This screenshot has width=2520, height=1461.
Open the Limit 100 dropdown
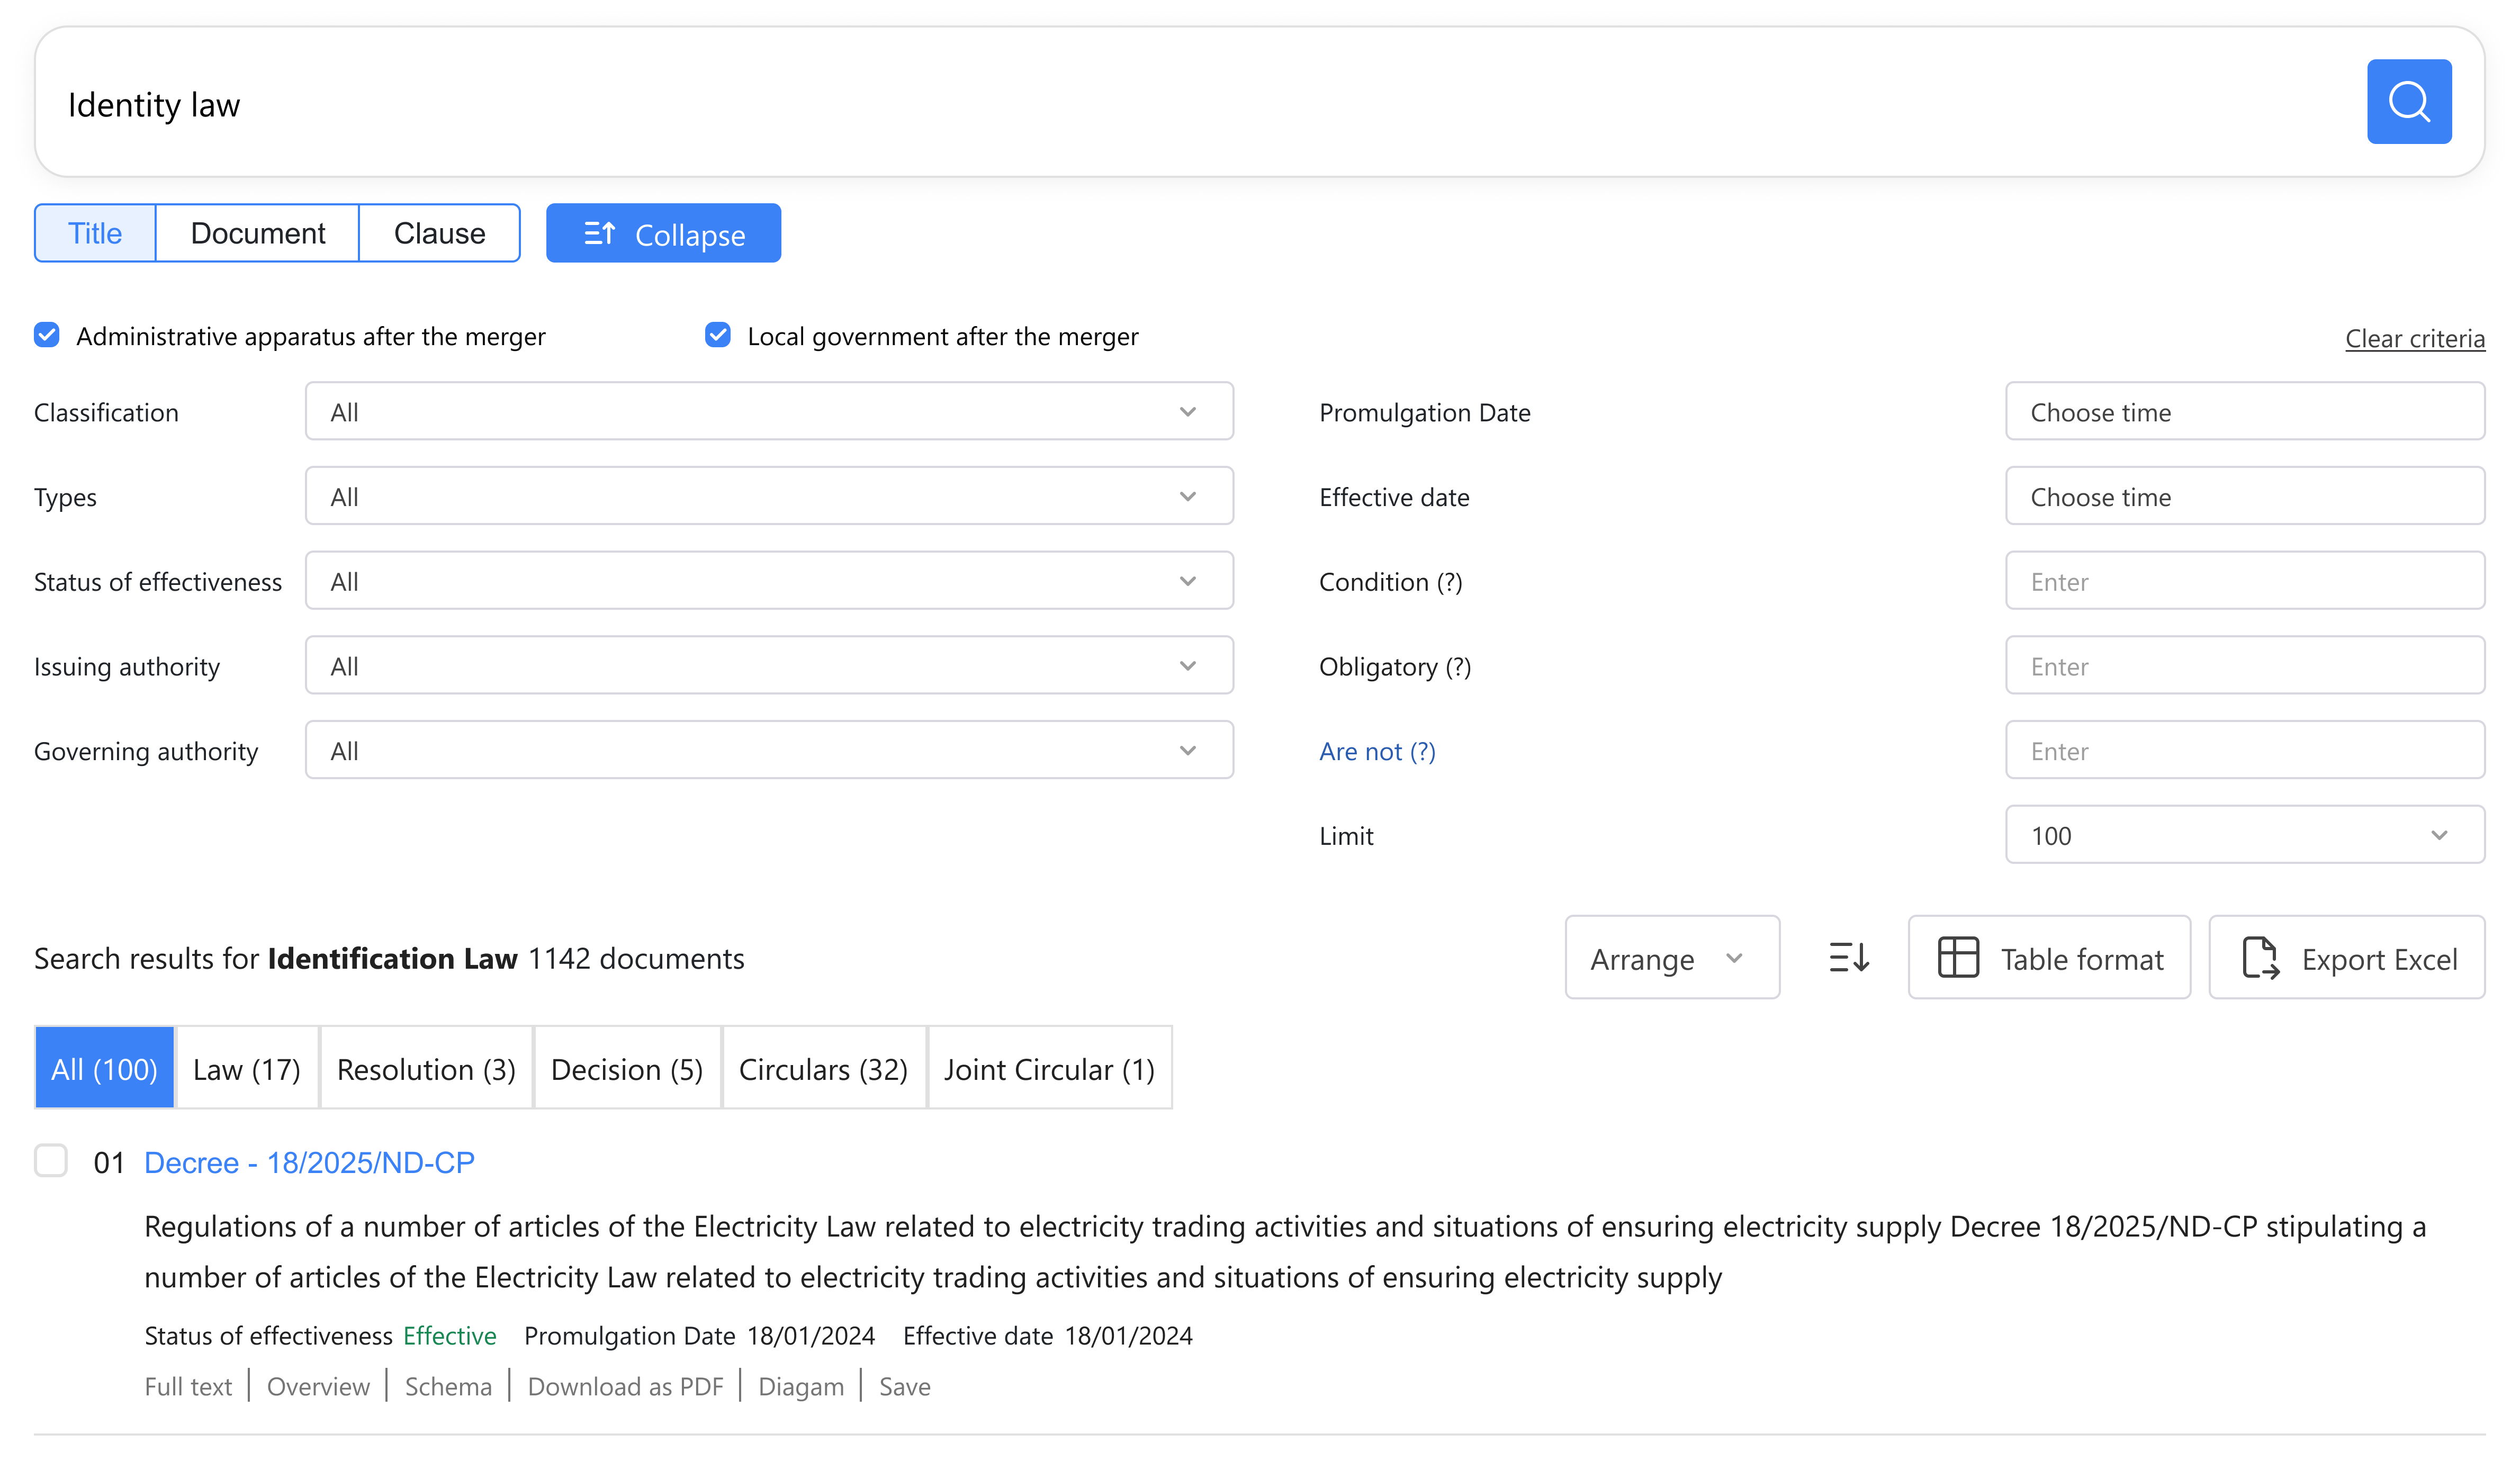click(x=2244, y=834)
